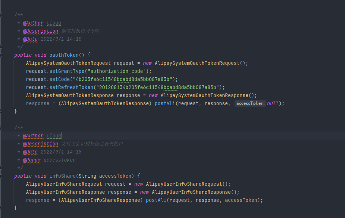
Task: Click liuyq author name beside text cursor
Action: tap(54, 136)
